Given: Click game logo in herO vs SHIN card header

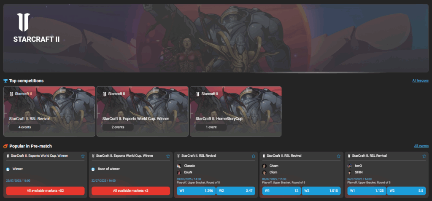Looking at the screenshot, I should pyautogui.click(x=349, y=156).
